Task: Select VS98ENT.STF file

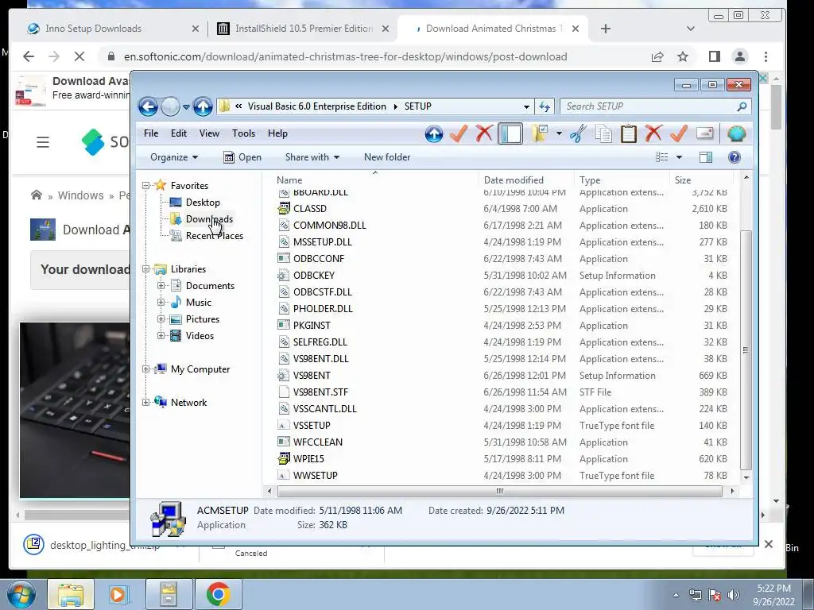Action: tap(320, 392)
